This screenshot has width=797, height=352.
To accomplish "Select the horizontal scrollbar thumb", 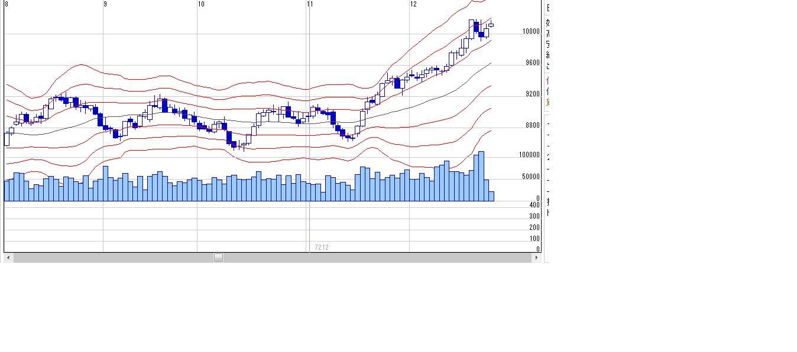I will coord(218,258).
